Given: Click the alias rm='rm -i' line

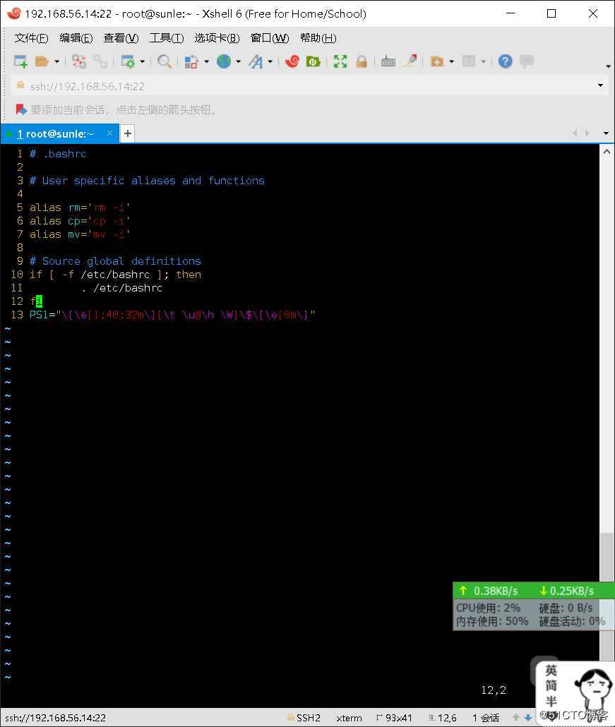Looking at the screenshot, I should [x=80, y=208].
